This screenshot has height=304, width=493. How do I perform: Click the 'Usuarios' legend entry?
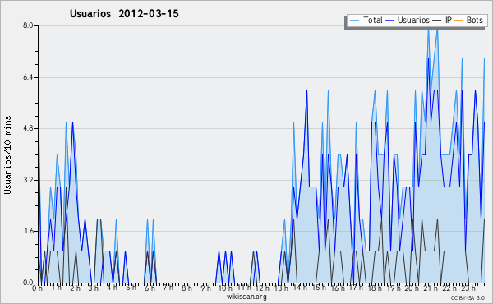tap(413, 20)
